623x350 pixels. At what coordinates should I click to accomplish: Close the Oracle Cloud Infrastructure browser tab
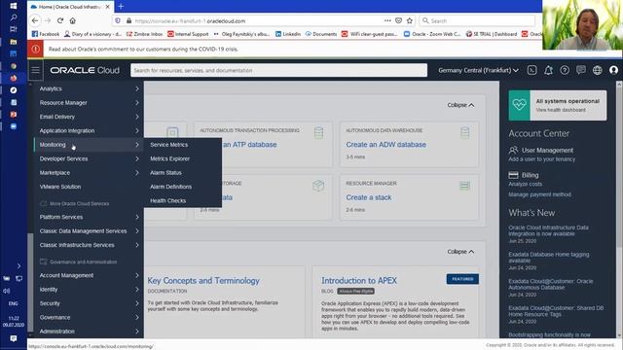point(108,7)
